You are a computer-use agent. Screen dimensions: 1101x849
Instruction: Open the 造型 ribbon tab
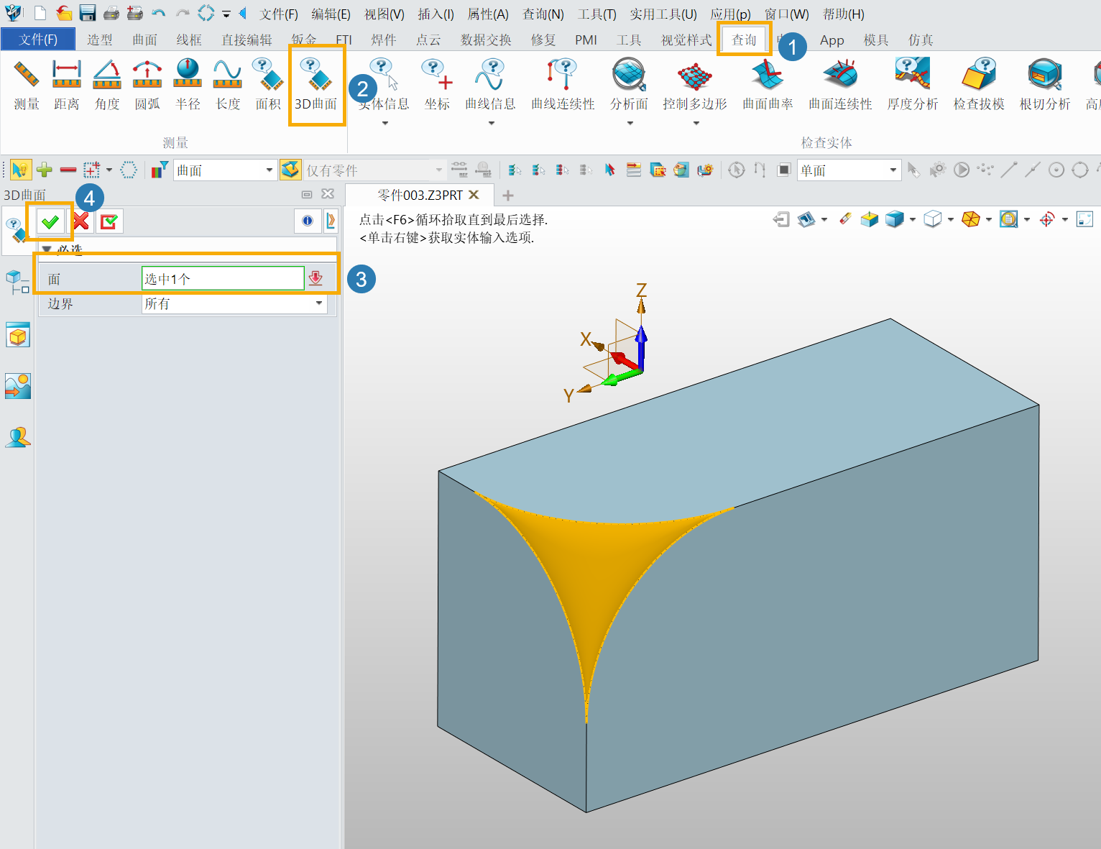100,40
